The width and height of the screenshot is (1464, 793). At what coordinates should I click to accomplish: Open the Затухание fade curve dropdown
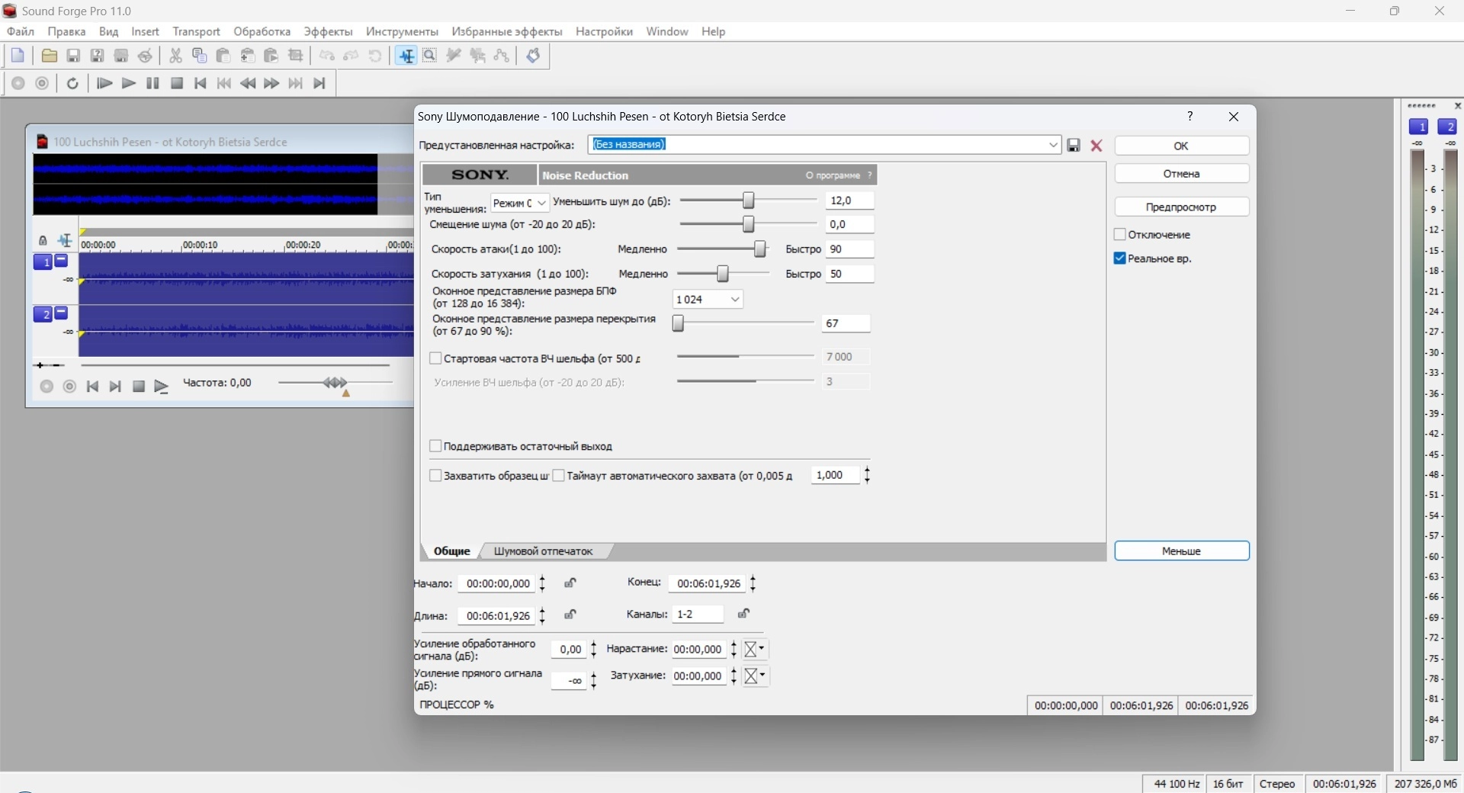click(755, 676)
